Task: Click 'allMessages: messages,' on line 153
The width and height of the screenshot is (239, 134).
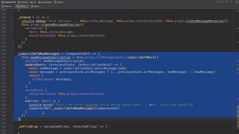Action: (52, 79)
